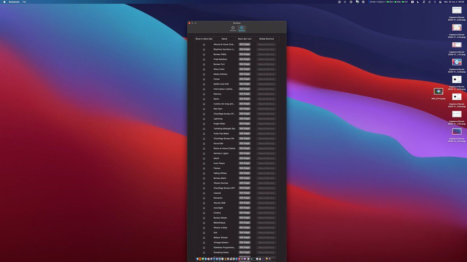Click the Name column header
This screenshot has width=467, height=262.
[224, 39]
